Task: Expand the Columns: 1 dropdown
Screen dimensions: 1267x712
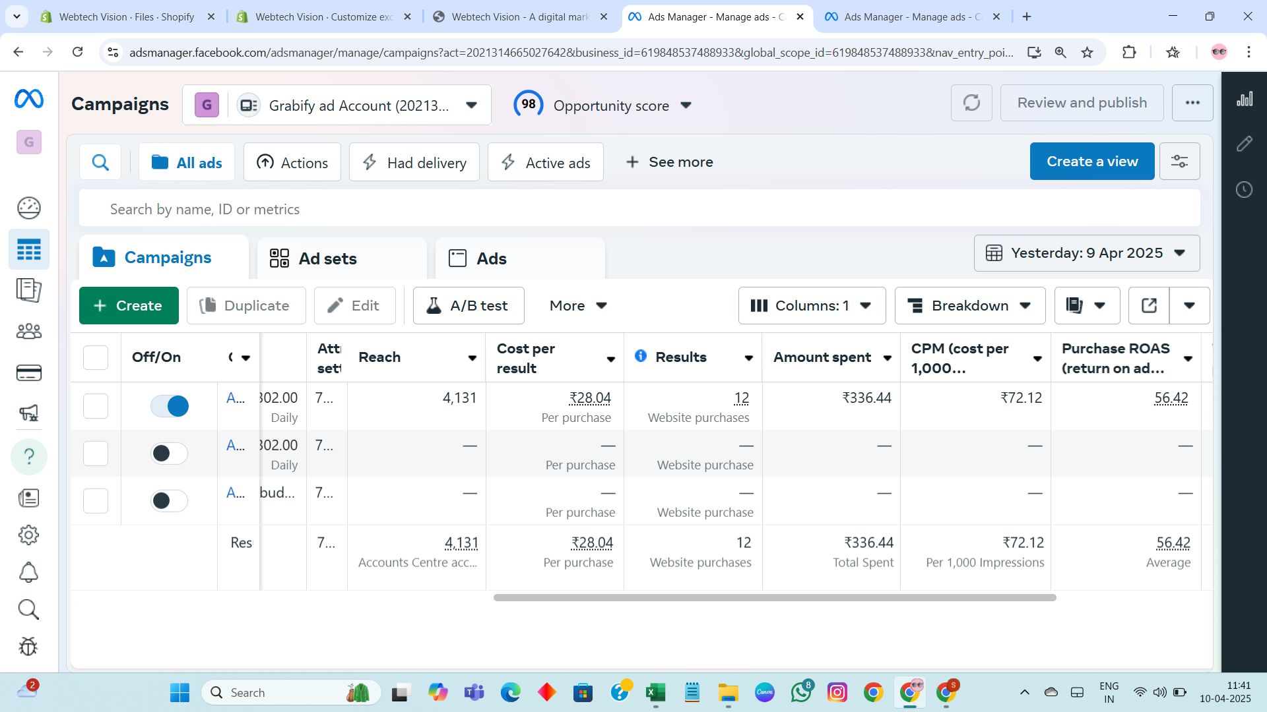Action: [812, 306]
